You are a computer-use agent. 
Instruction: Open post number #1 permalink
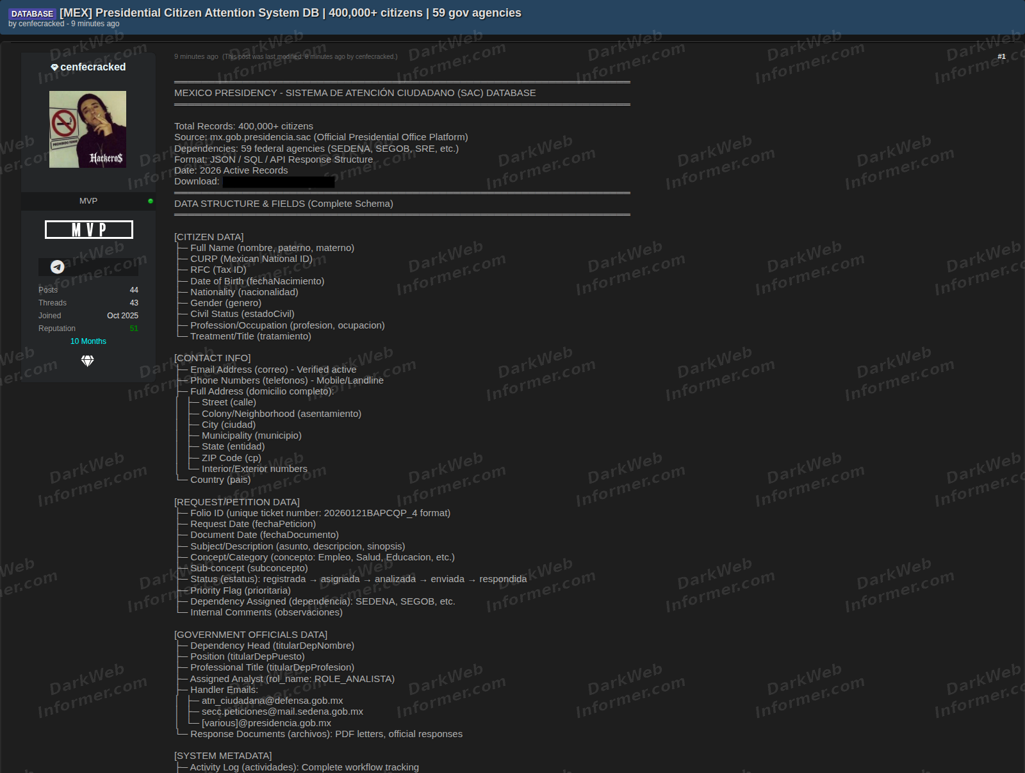coord(1001,56)
